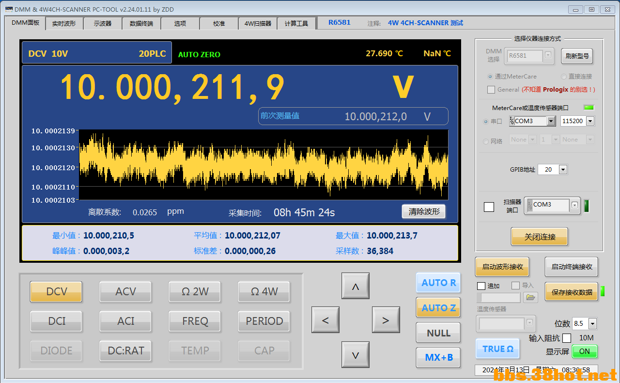The width and height of the screenshot is (620, 383).
Task: Switch to the 实时波形 tab
Action: 64,23
